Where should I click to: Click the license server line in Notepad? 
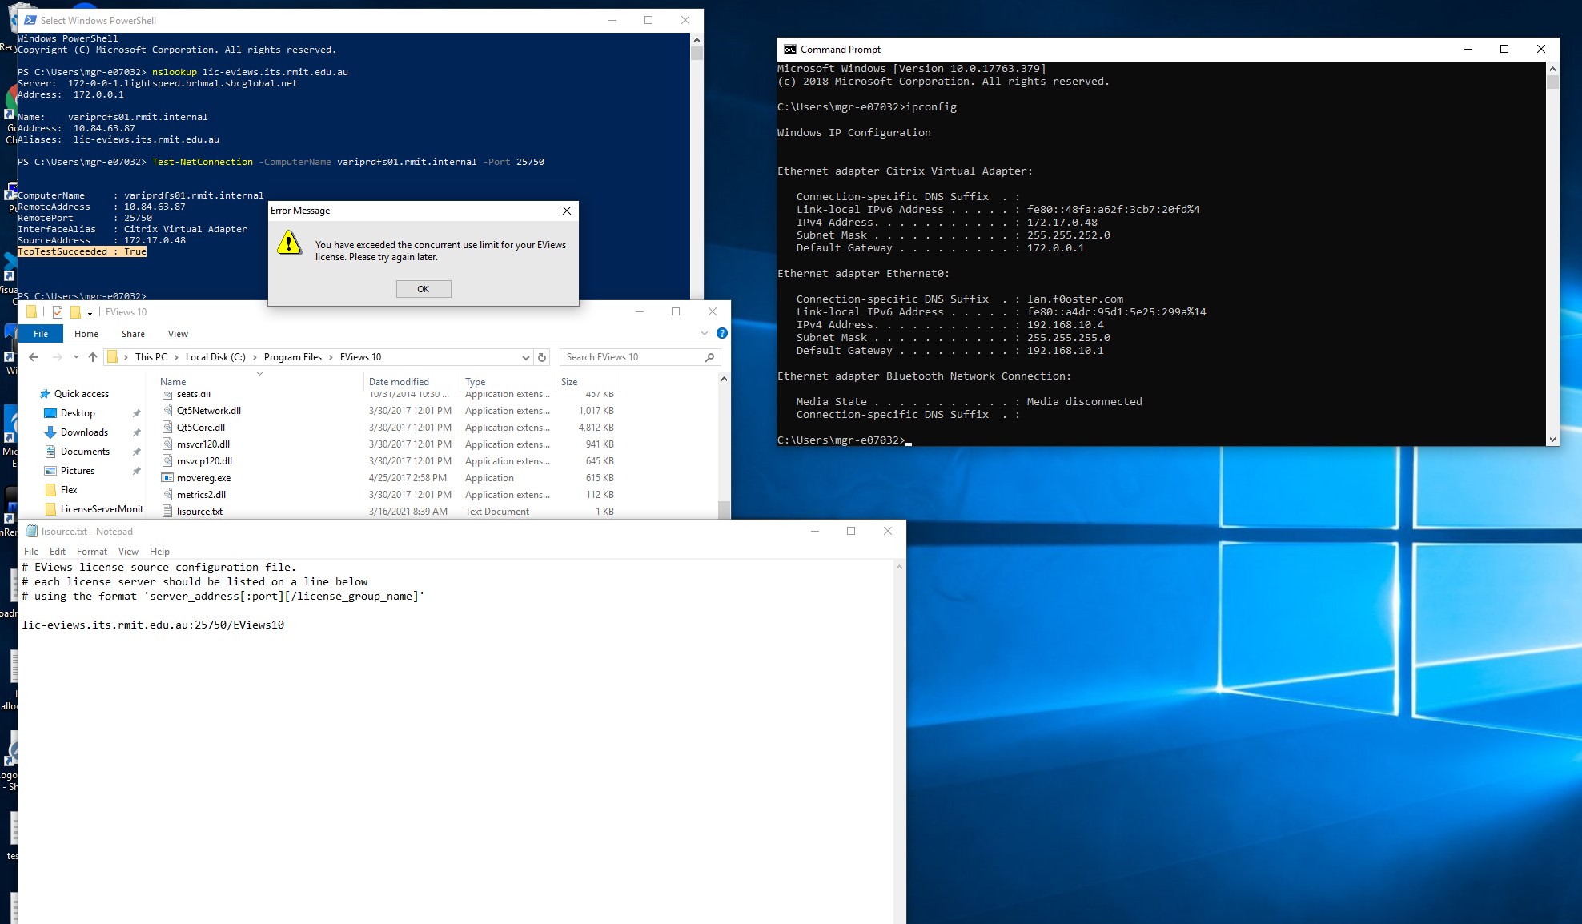point(153,625)
